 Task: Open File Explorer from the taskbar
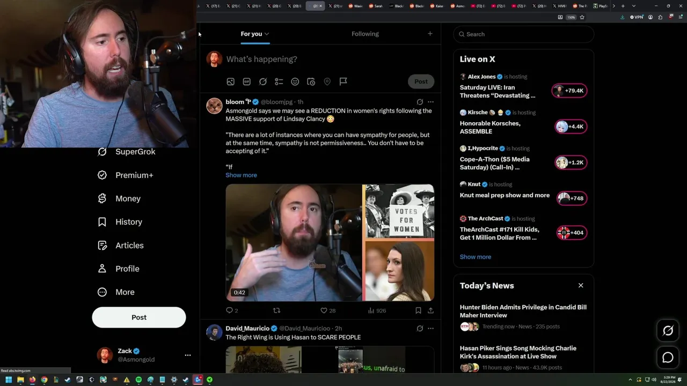pos(20,380)
